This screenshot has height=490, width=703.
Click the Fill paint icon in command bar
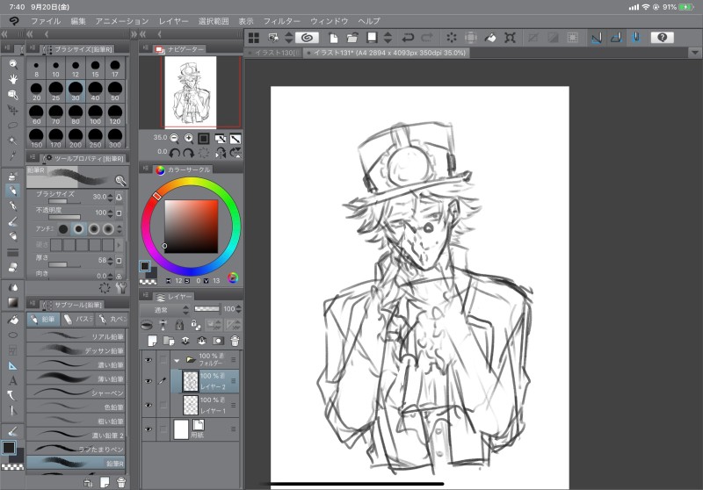click(490, 38)
